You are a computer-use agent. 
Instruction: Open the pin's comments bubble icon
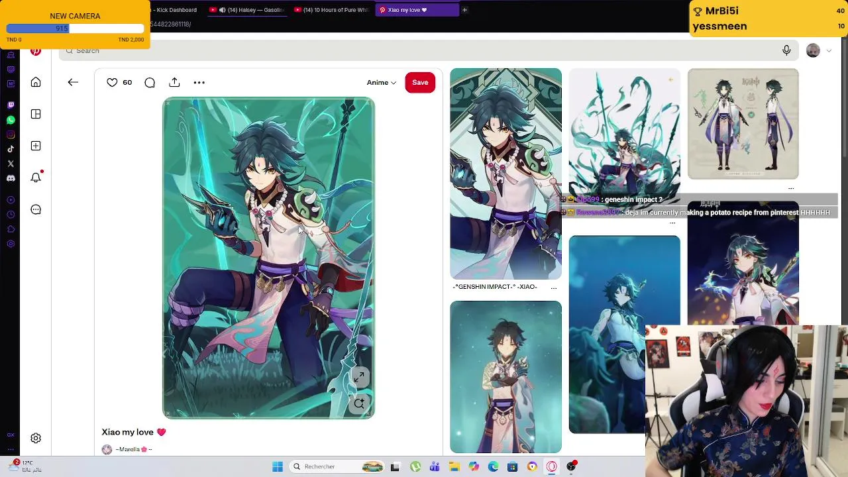tap(150, 82)
